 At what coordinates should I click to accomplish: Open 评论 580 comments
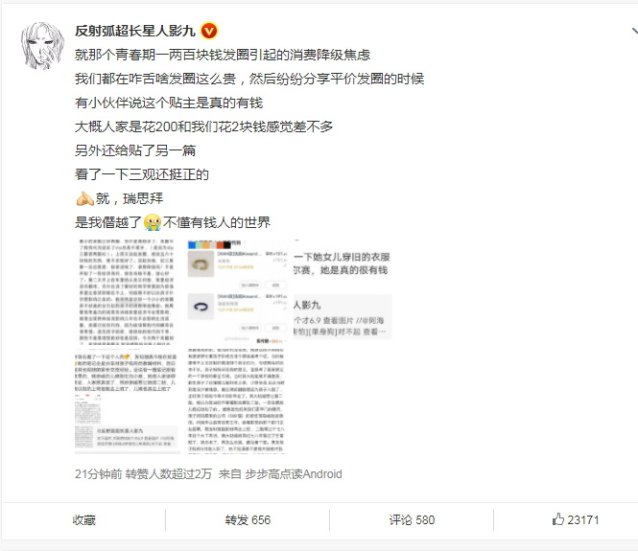point(412,519)
